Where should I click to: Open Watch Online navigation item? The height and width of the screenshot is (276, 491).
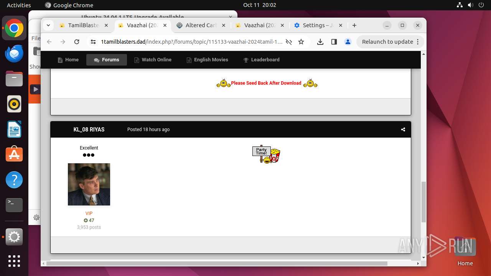coord(153,60)
